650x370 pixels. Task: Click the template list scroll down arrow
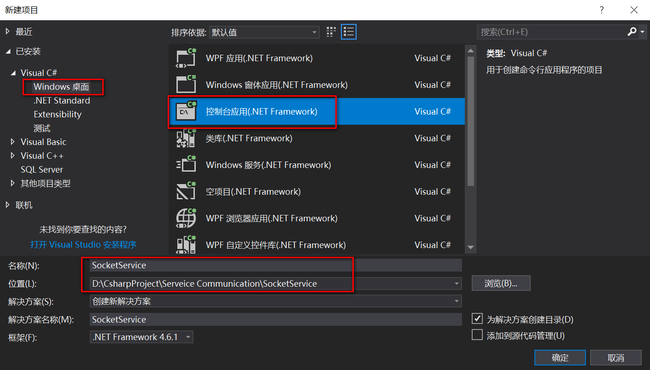pyautogui.click(x=470, y=247)
